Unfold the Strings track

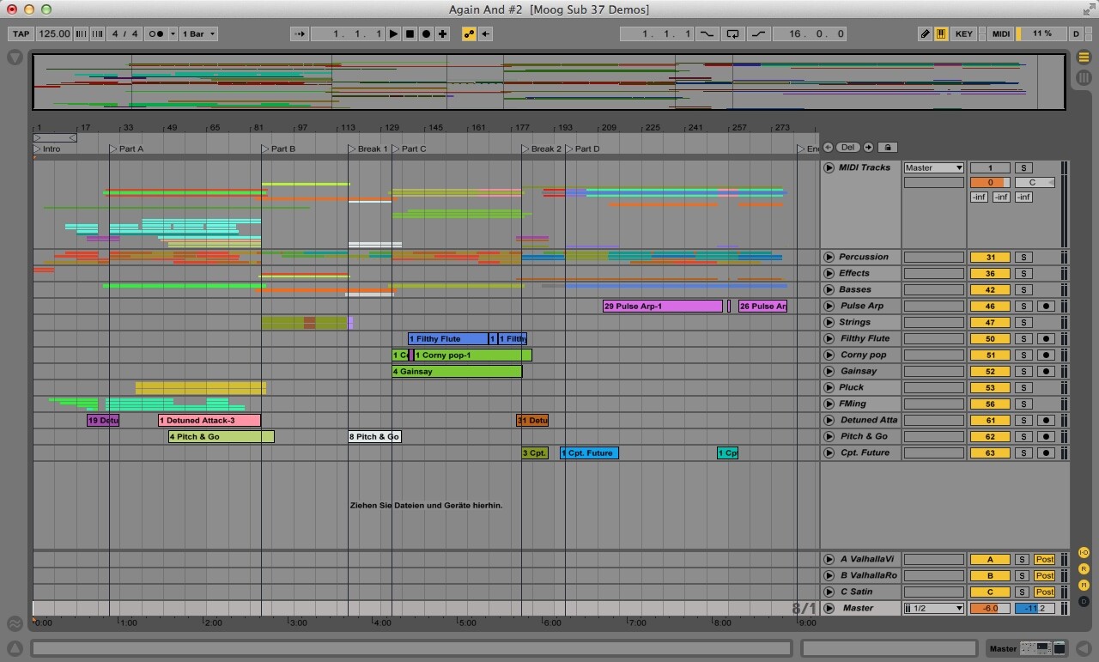(829, 323)
